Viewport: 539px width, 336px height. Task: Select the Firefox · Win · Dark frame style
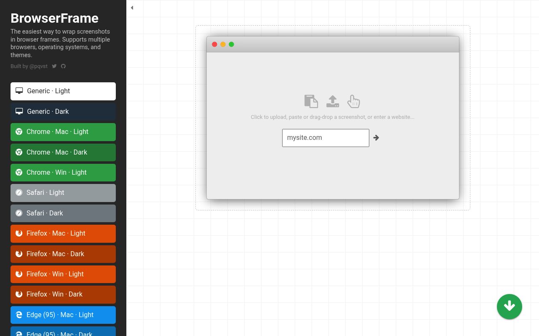63,294
